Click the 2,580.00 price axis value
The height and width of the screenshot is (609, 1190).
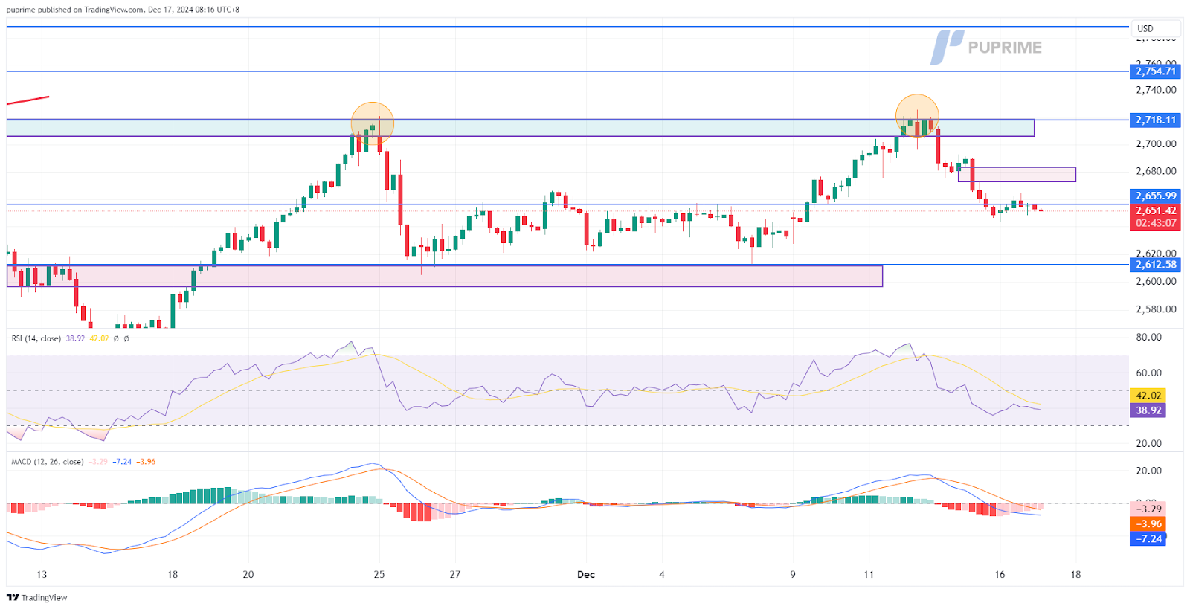[x=1156, y=309]
